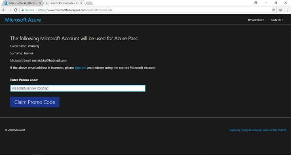Screen dimensions: 291x155
Task: Click the green Secure padlock icon
Action: click(x=23, y=10)
